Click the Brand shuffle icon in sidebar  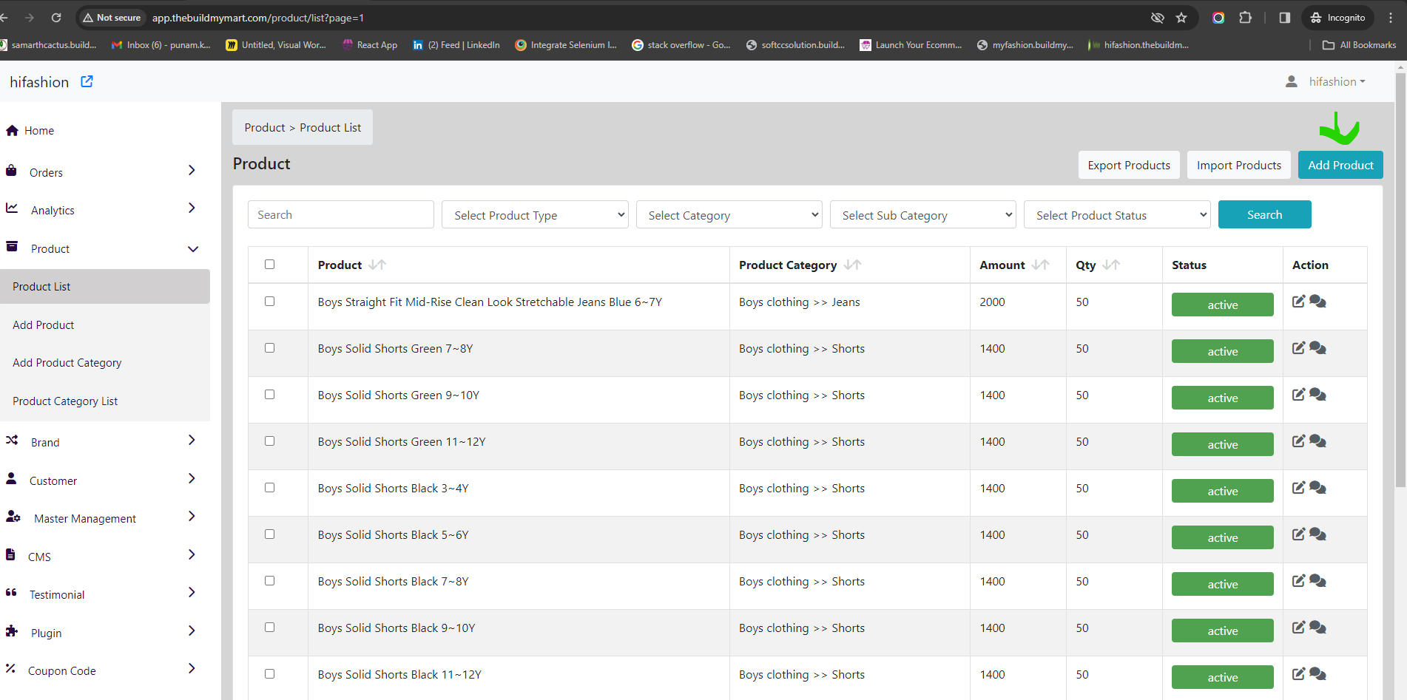click(12, 441)
